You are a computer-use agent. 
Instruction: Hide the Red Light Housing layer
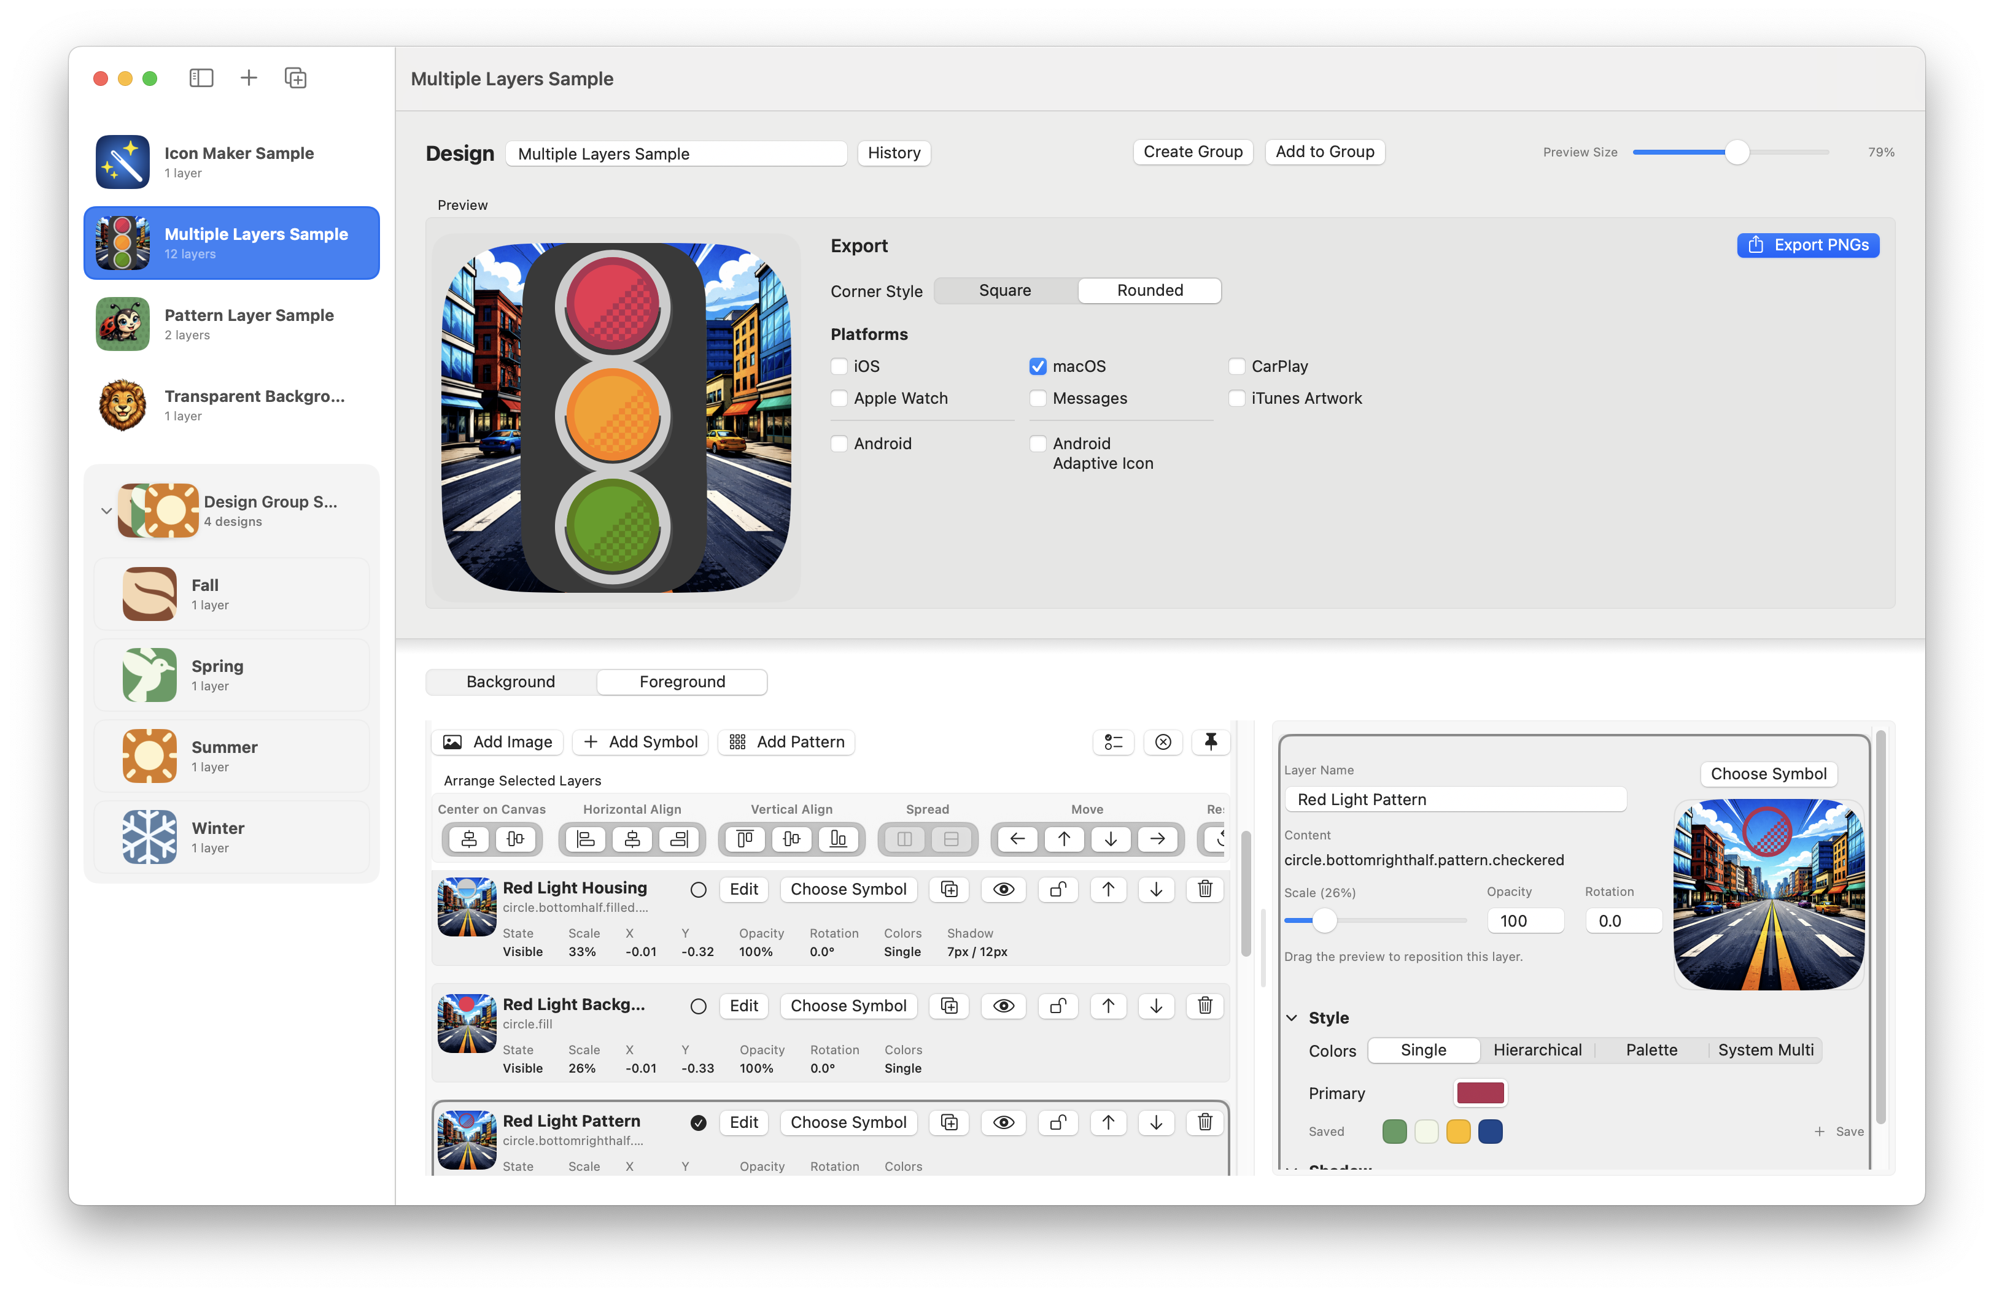[1004, 889]
